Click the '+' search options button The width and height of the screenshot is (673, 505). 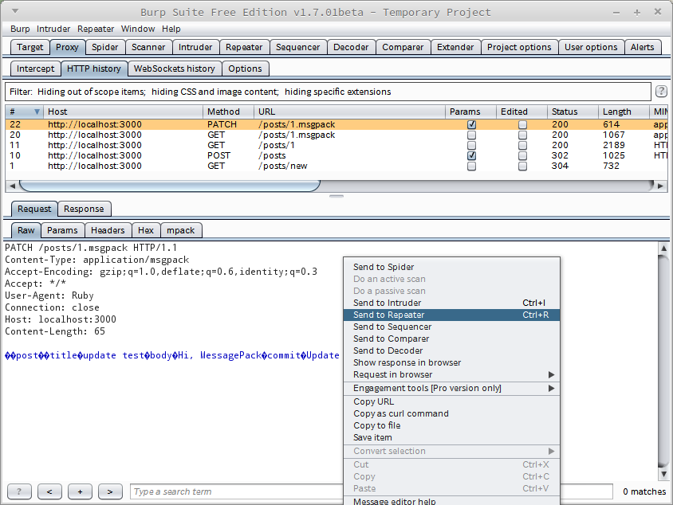coord(80,491)
